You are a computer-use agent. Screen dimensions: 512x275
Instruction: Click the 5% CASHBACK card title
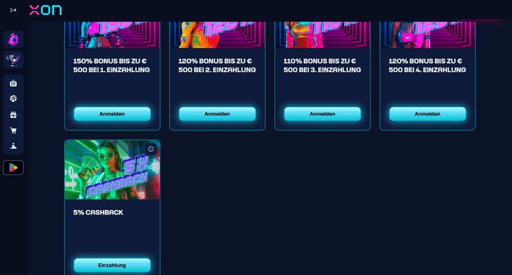pos(98,212)
